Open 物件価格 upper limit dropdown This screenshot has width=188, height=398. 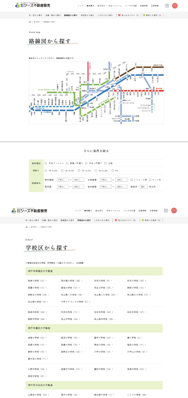(78, 180)
